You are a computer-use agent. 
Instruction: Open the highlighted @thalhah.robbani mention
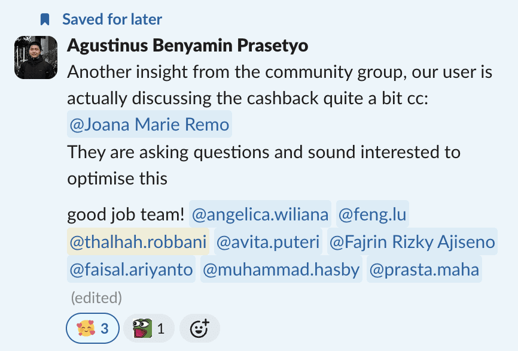pyautogui.click(x=138, y=241)
